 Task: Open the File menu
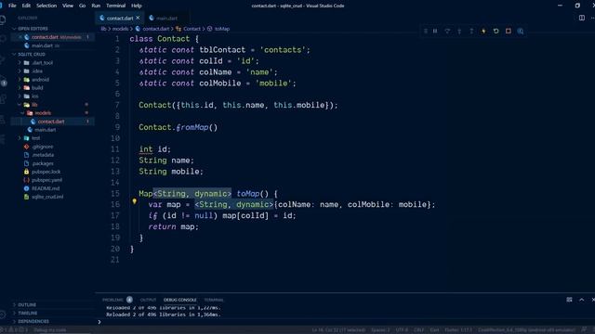[x=12, y=6]
